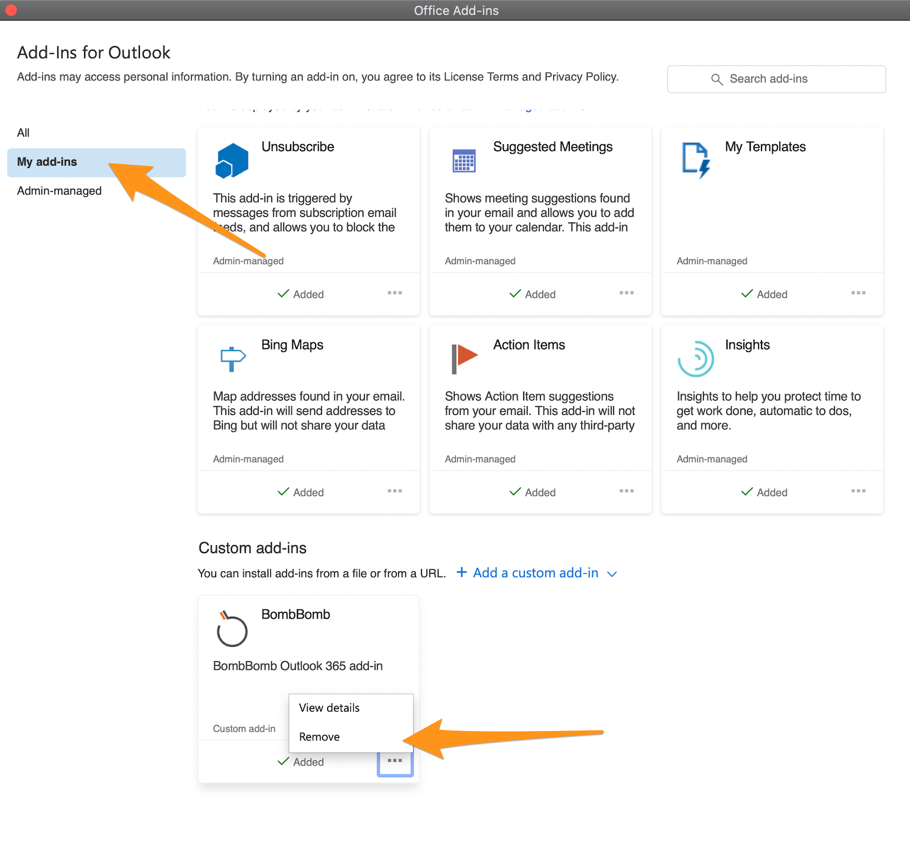The height and width of the screenshot is (862, 910).
Task: Click Bing Maps description text
Action: pyautogui.click(x=309, y=411)
